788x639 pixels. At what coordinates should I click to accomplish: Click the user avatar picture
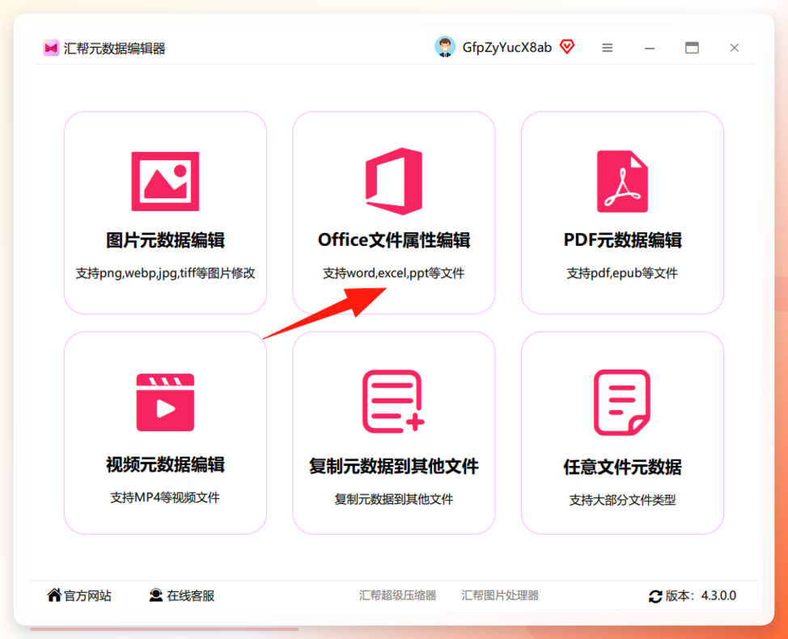[x=445, y=47]
